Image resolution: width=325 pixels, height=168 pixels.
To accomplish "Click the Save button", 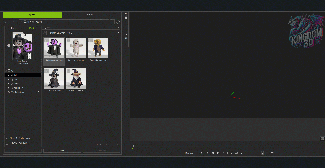I will (x=62, y=150).
